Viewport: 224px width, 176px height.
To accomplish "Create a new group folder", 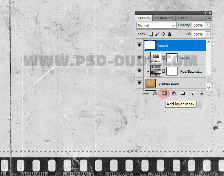I will (183, 93).
